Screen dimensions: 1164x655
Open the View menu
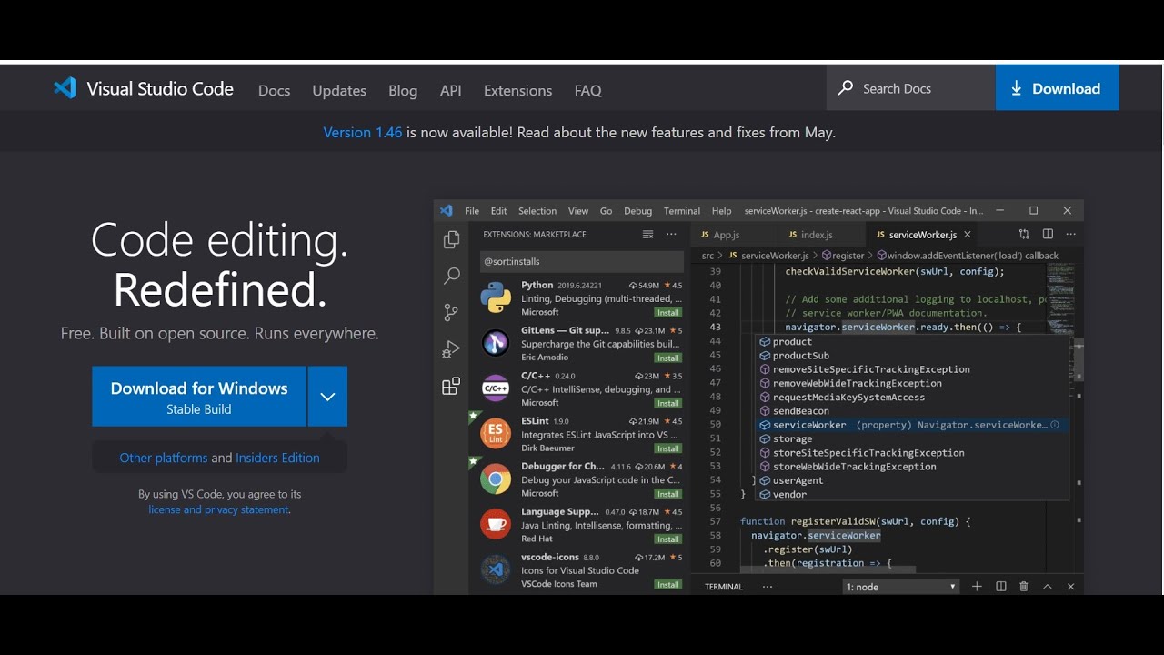pos(578,211)
